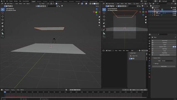Click play button in timeline

coord(76,90)
